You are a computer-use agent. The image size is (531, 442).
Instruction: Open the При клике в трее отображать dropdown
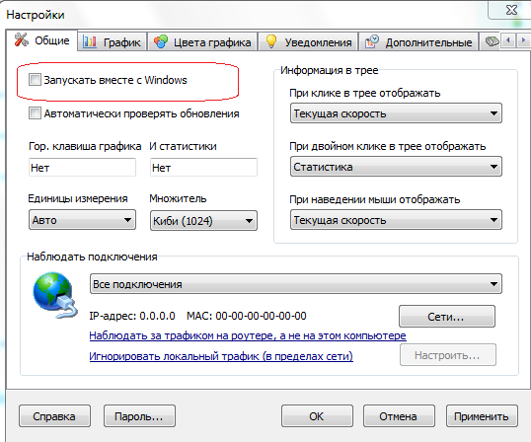[396, 113]
